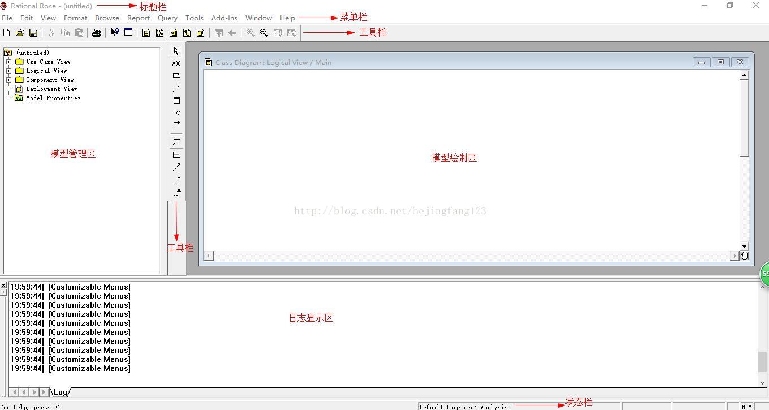The width and height of the screenshot is (769, 410).
Task: Click the Copy icon in toolbar
Action: [x=65, y=33]
